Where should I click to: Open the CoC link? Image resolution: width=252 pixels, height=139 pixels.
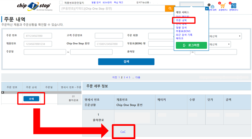[x=123, y=132]
